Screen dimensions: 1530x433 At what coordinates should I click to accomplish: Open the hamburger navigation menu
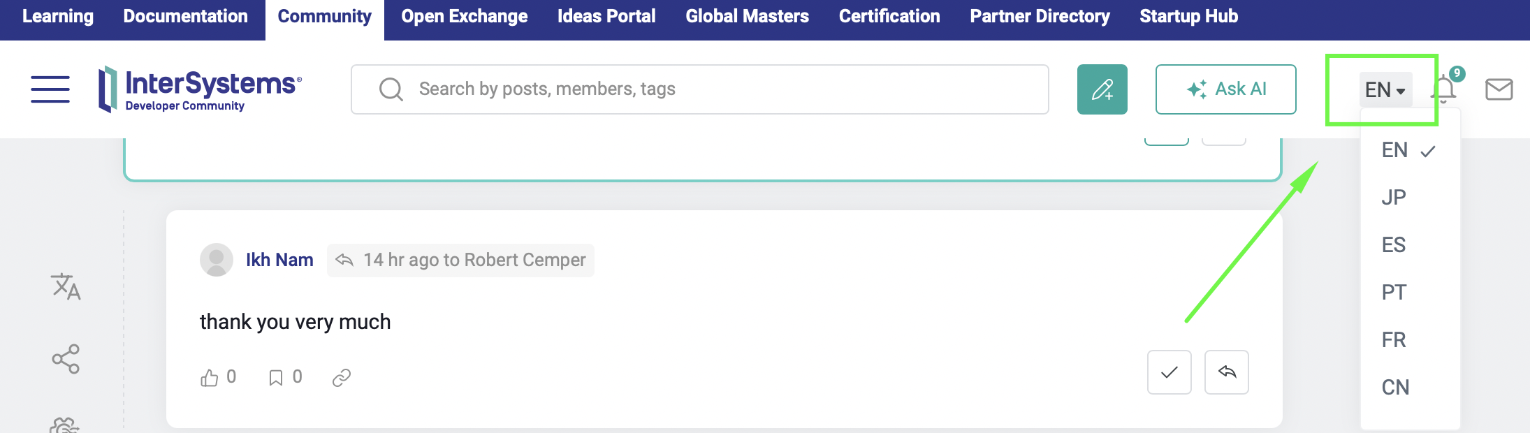50,89
